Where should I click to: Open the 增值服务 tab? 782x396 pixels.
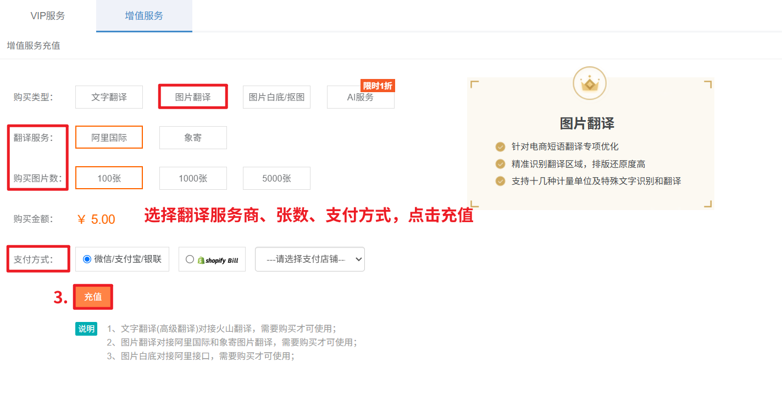tap(144, 16)
